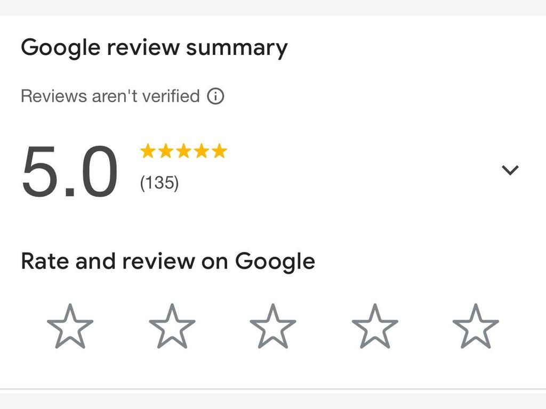Tap the Reviews aren't verified text
This screenshot has width=546, height=409.
(x=110, y=96)
